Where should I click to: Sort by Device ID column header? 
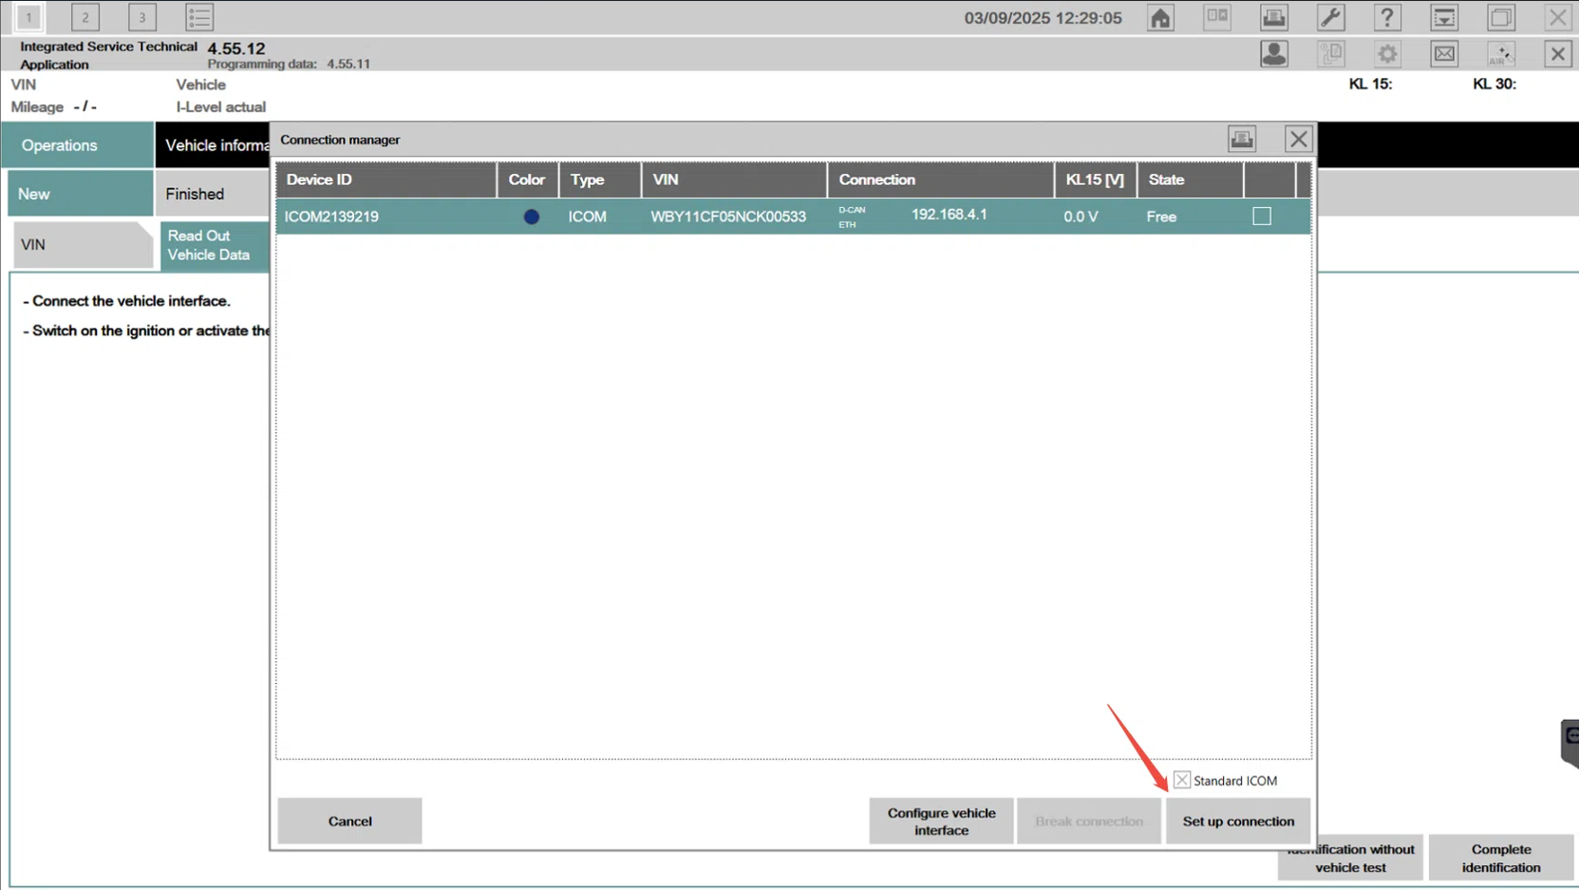[319, 180]
